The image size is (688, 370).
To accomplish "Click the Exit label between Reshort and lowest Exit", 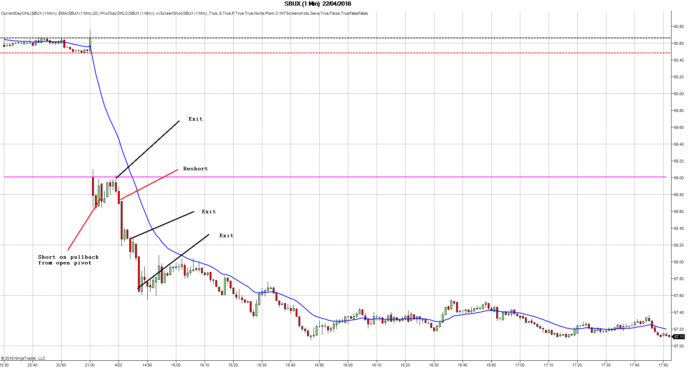I will click(x=209, y=211).
